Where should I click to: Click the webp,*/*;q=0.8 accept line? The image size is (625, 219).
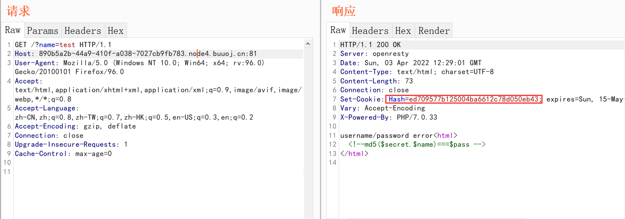coord(43,99)
